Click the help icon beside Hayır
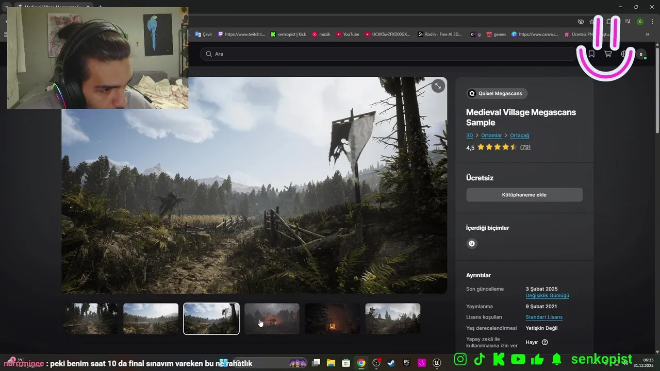This screenshot has width=660, height=371. pyautogui.click(x=544, y=342)
